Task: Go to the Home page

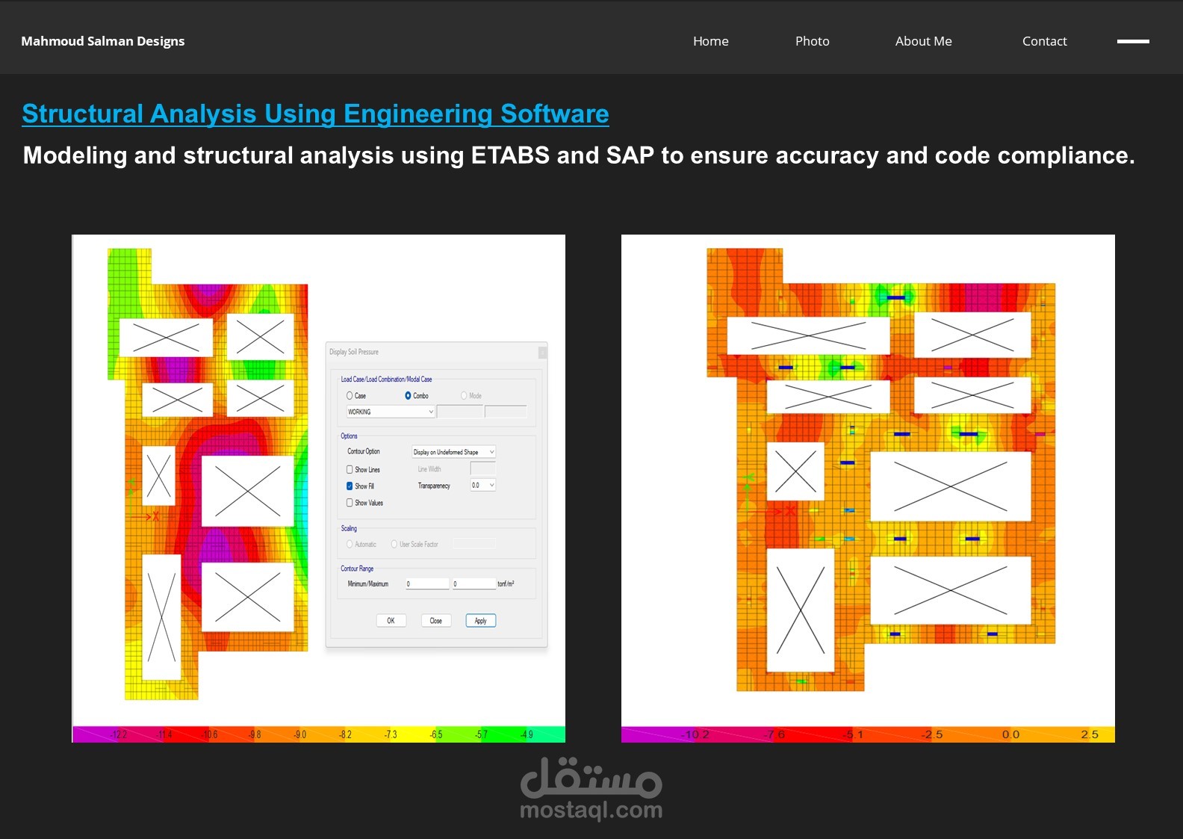Action: click(710, 41)
